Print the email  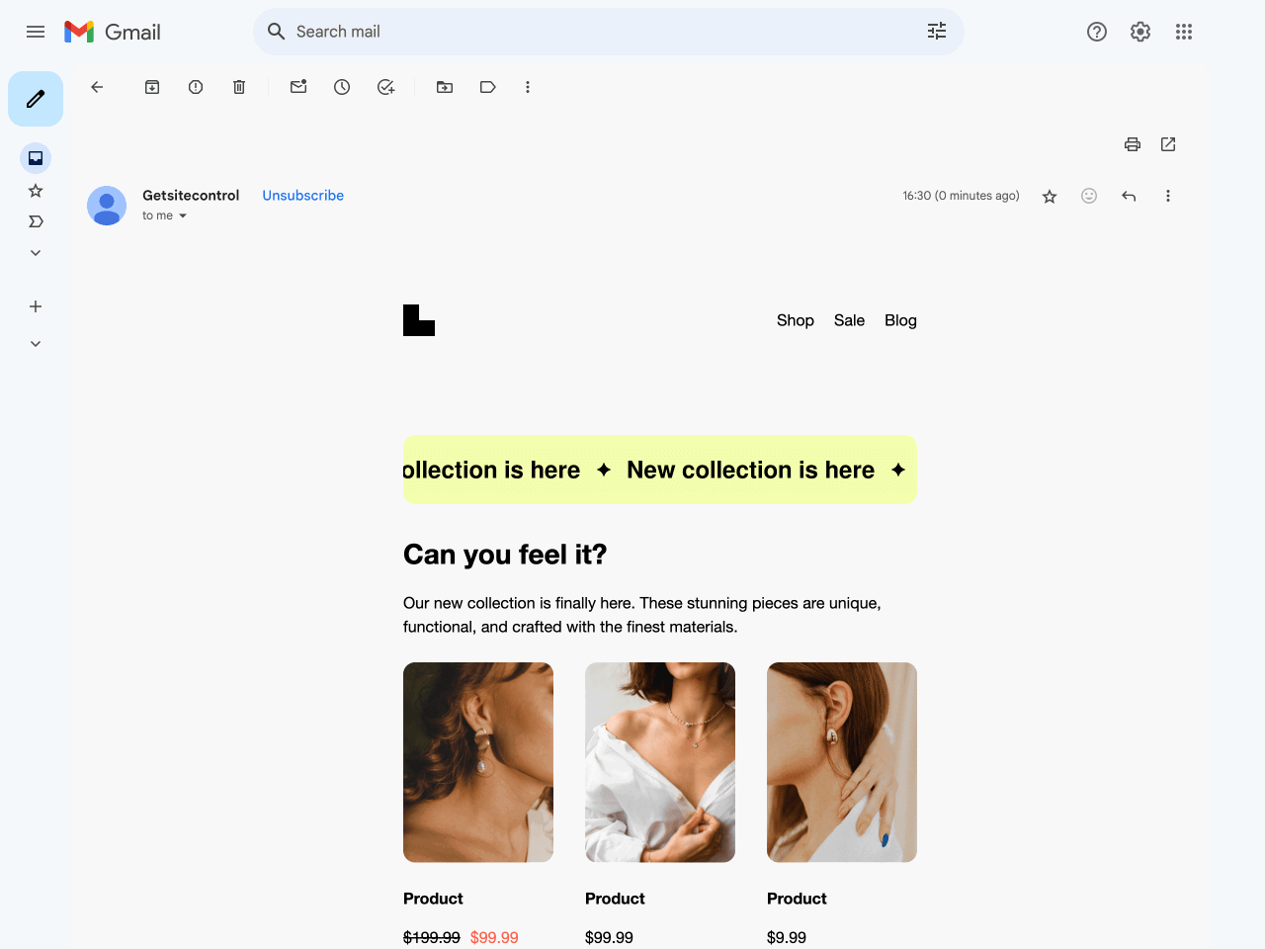pyautogui.click(x=1132, y=144)
